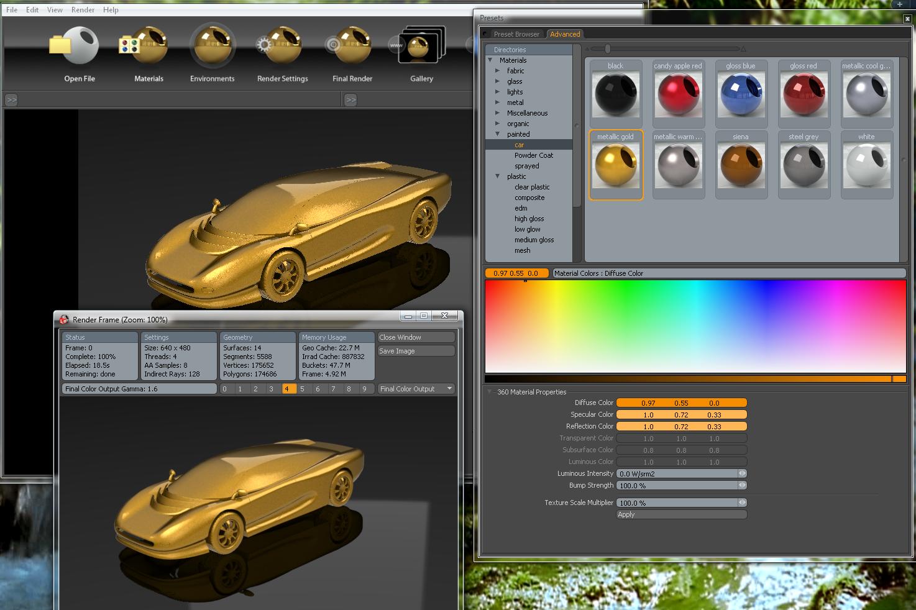Viewport: 916px width, 610px height.
Task: Click the Reflection Color value row
Action: coord(681,426)
